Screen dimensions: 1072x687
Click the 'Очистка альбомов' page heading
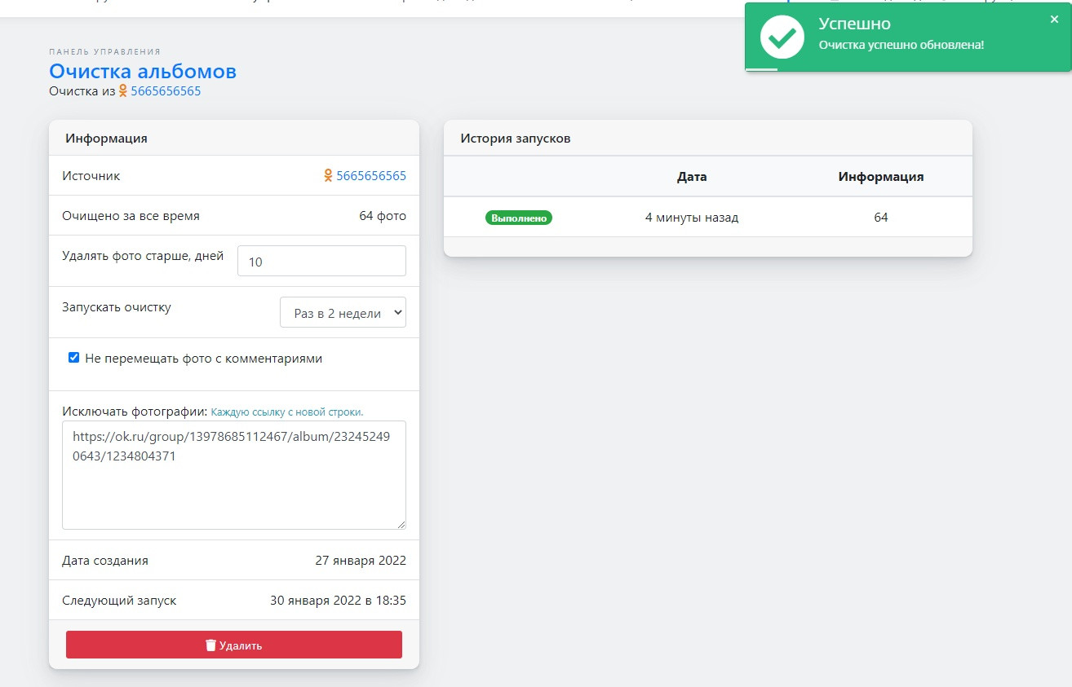coord(143,72)
